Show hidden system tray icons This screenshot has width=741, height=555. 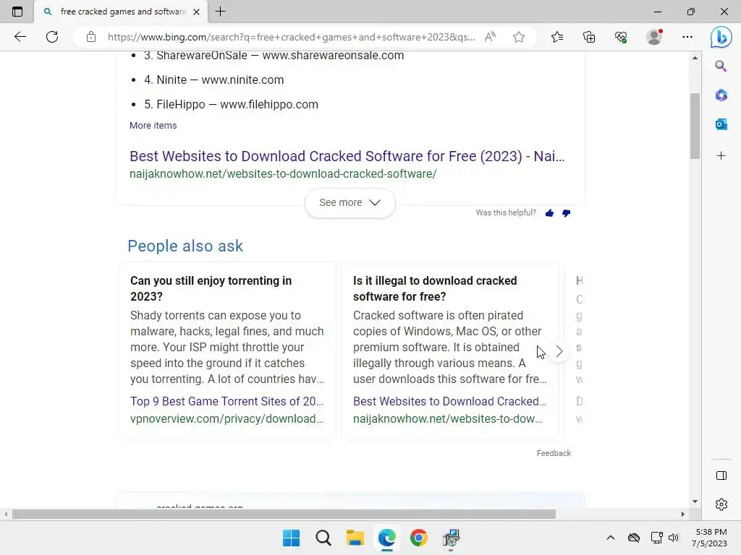611,538
